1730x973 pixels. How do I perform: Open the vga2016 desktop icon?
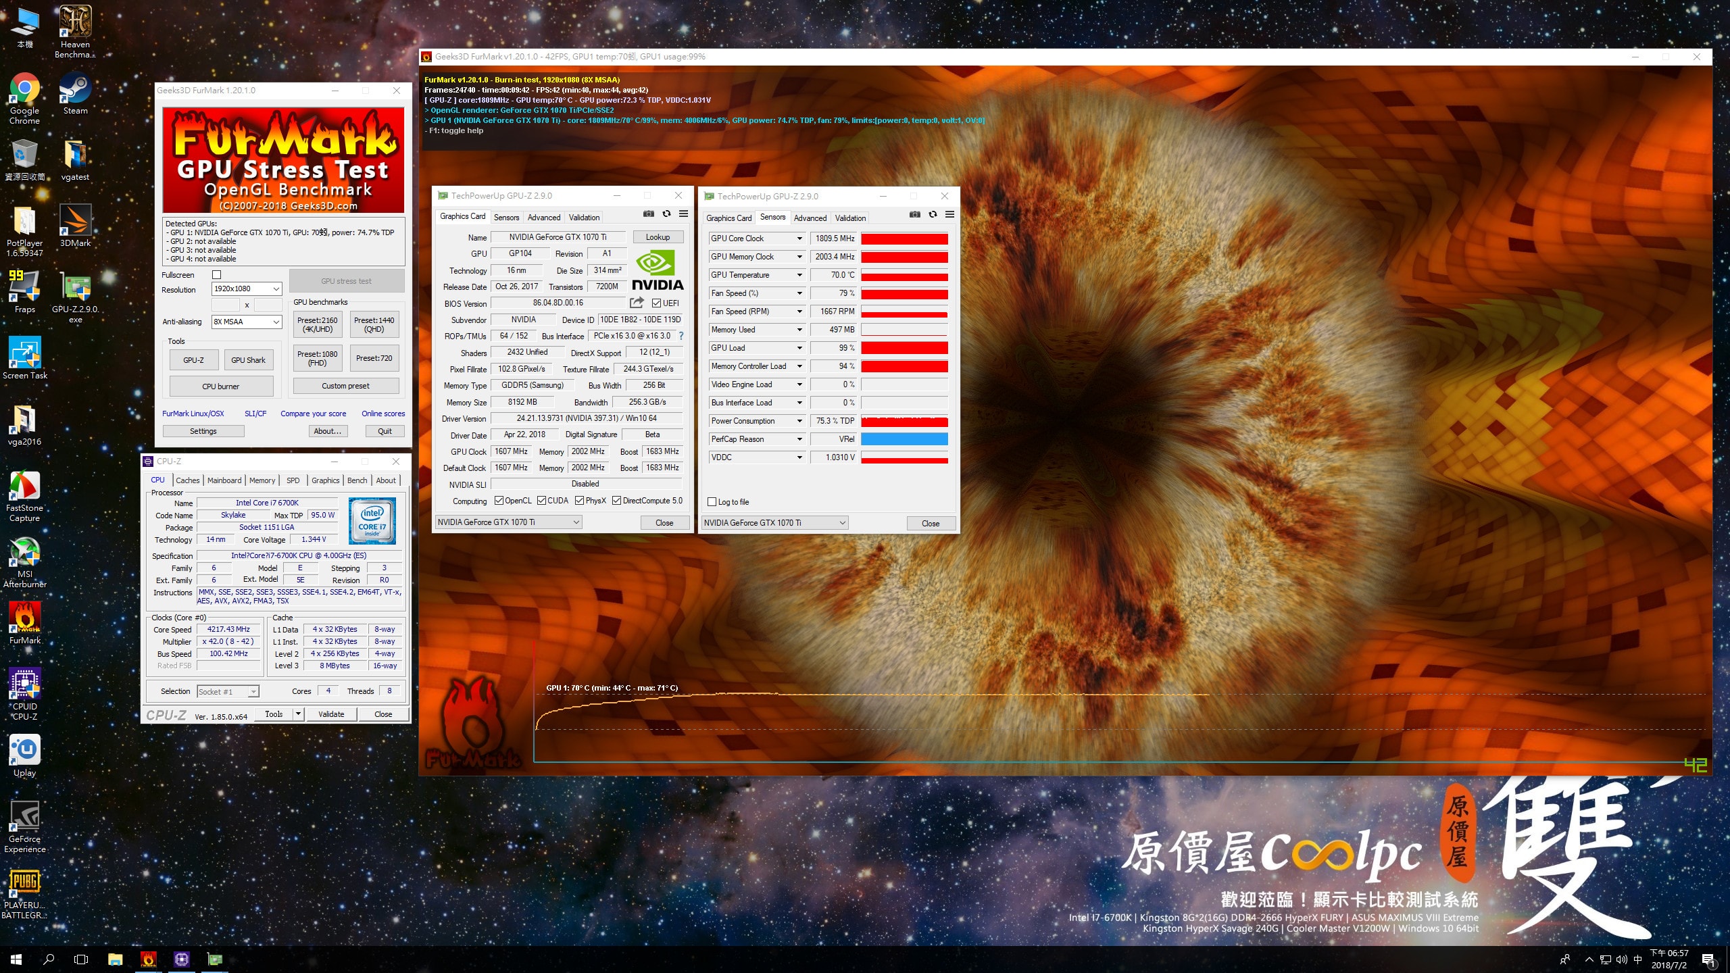coord(24,424)
